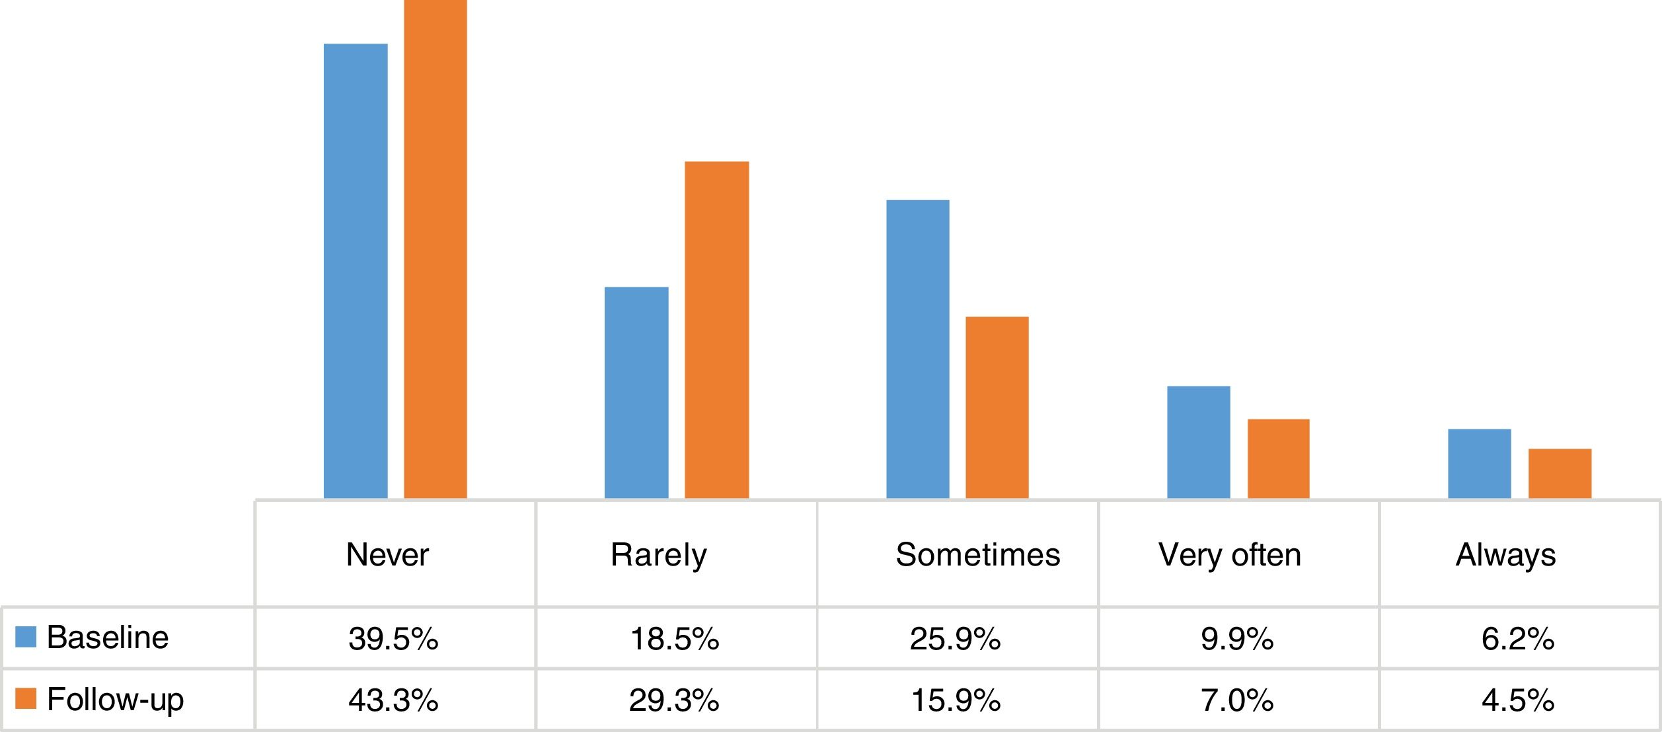Select the 39.5% Baseline cell

(393, 639)
